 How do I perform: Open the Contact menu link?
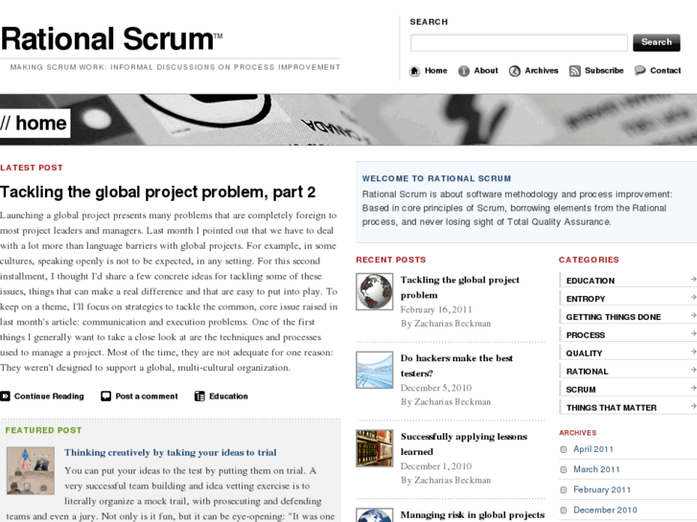tap(665, 71)
